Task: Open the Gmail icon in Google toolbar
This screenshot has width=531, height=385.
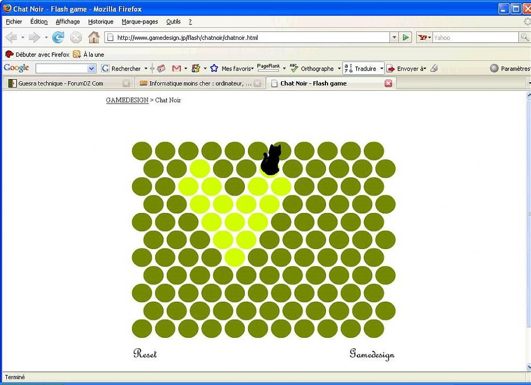Action: tap(176, 69)
